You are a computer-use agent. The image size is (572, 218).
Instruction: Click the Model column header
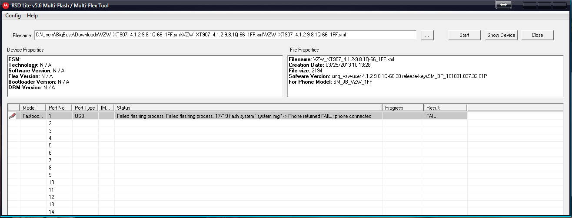[x=33, y=107]
